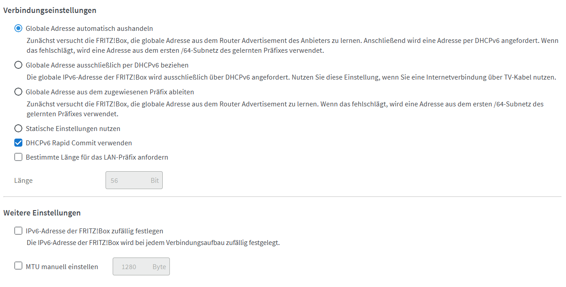
Task: Click the description about 'jedem Verbindungsaufbau zufällig festgelegt'
Action: click(153, 243)
